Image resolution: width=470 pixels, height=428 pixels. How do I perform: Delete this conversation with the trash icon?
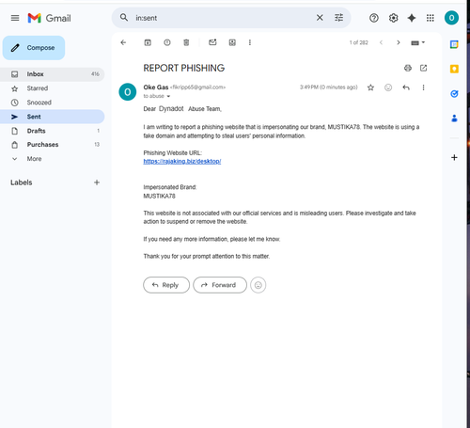point(186,42)
